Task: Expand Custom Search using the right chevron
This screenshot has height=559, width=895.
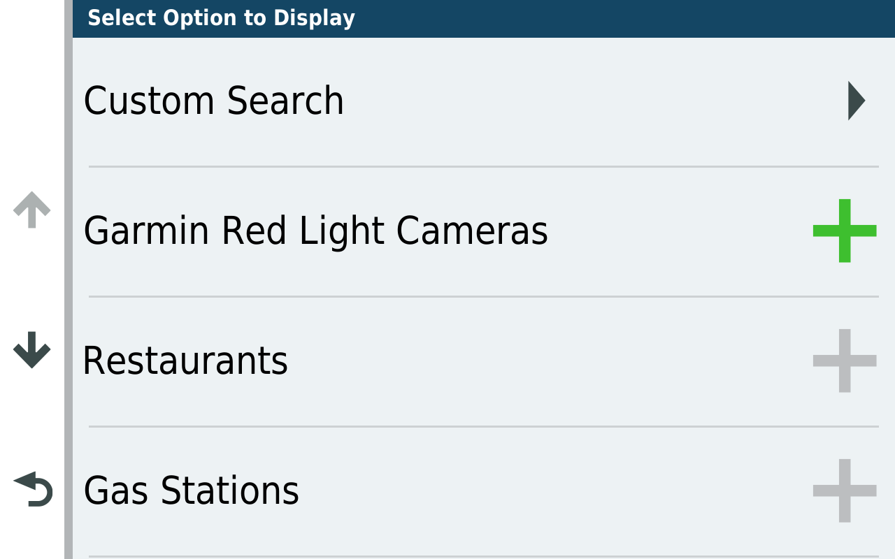Action: pos(857,101)
